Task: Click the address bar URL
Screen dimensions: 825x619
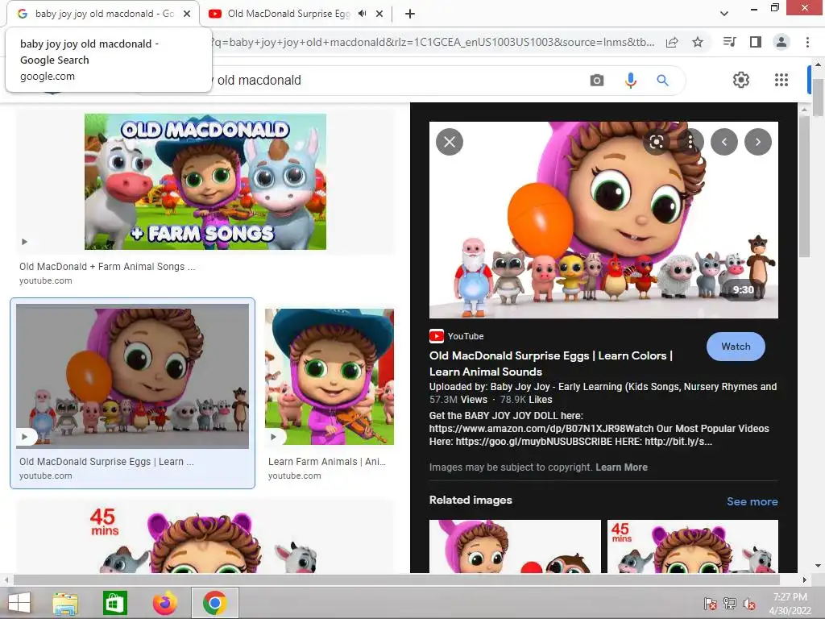Action: point(433,42)
